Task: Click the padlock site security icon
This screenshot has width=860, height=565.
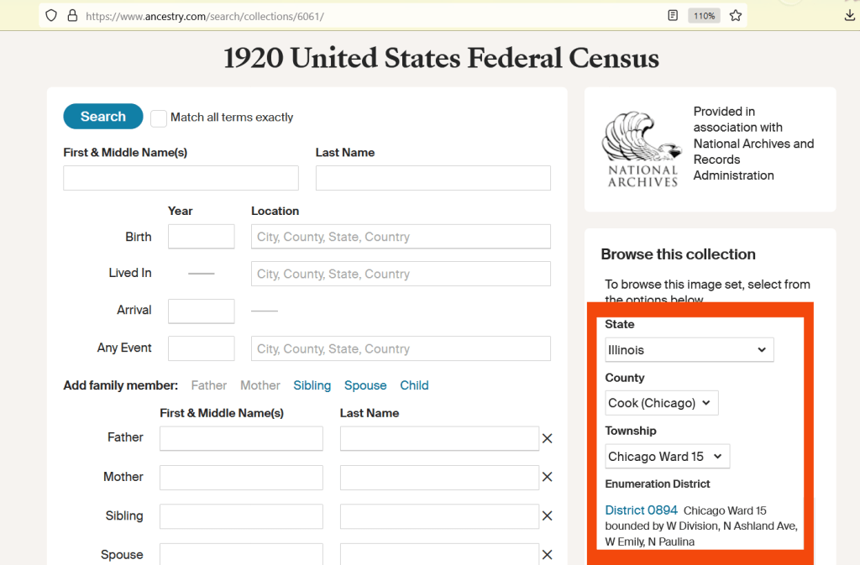Action: coord(71,15)
